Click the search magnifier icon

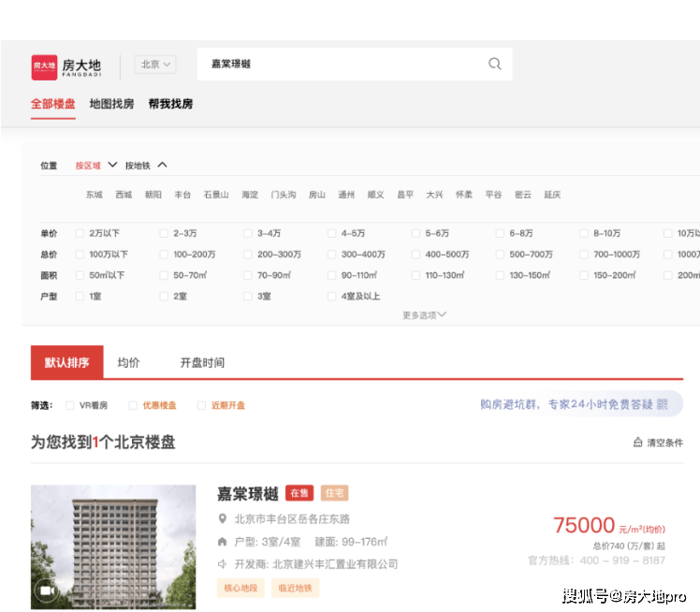[x=494, y=65]
